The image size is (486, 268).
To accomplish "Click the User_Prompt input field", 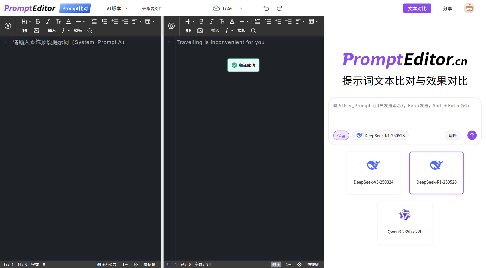I will (404, 114).
